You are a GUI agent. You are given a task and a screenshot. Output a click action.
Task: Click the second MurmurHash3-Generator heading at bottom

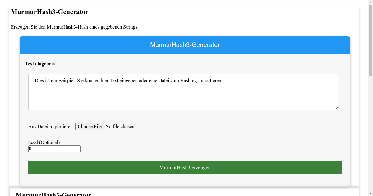point(55,194)
